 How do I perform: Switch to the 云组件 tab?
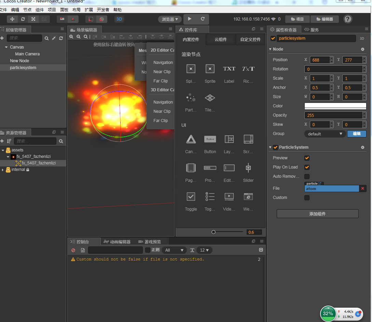[x=221, y=39]
